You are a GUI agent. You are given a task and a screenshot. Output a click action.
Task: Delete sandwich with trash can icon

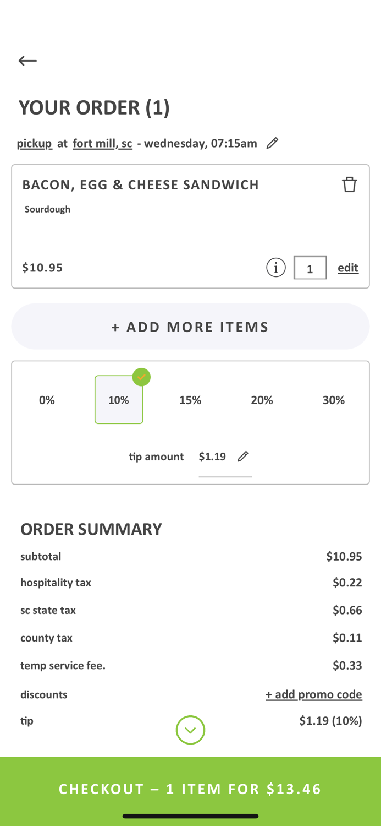click(350, 184)
